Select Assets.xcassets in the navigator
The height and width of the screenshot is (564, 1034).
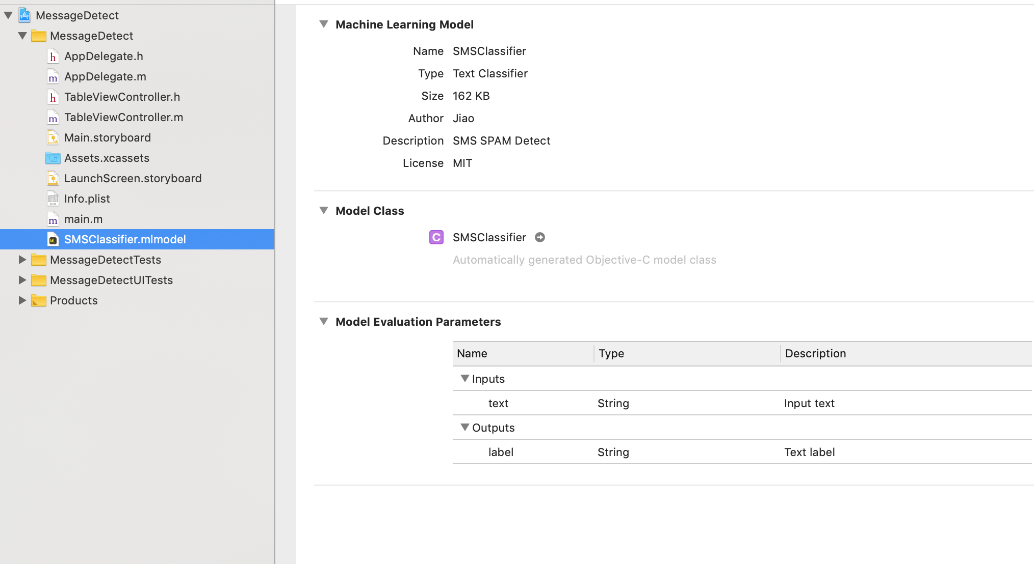[107, 158]
